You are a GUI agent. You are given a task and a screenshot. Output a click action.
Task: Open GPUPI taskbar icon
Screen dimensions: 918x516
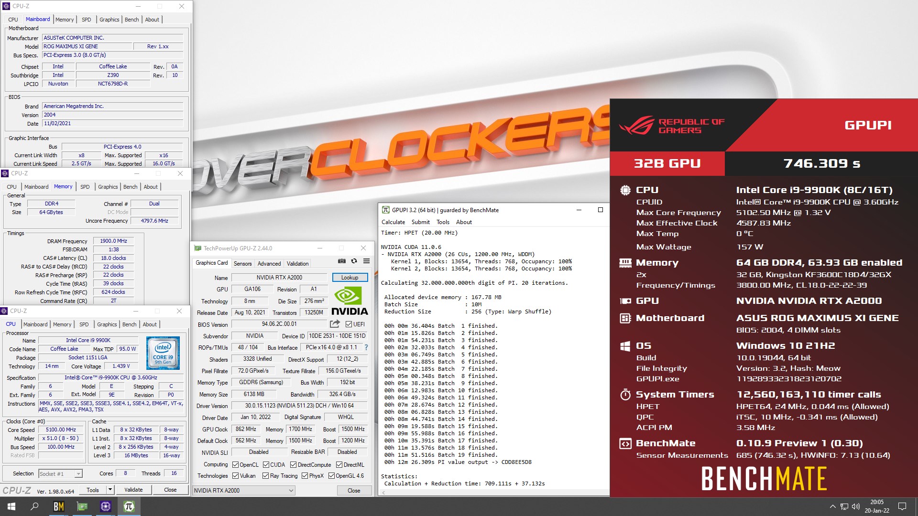tap(129, 506)
